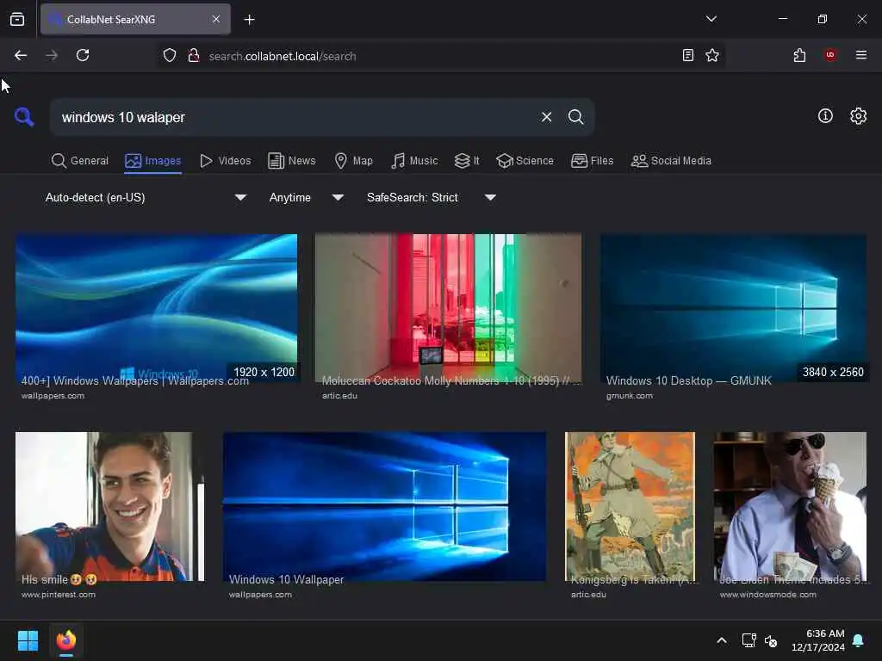The width and height of the screenshot is (882, 661).
Task: Switch to the It category tab
Action: (x=467, y=161)
